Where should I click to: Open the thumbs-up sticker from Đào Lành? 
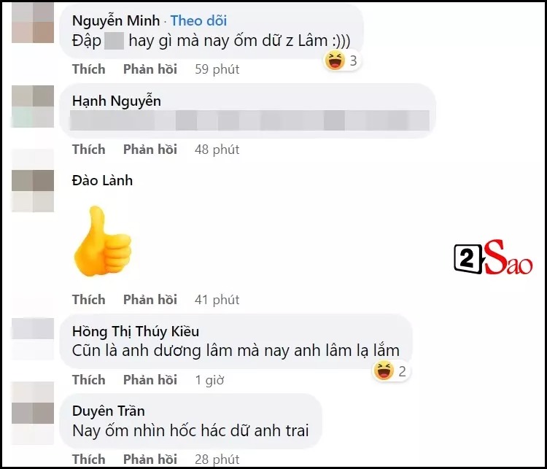coord(103,241)
